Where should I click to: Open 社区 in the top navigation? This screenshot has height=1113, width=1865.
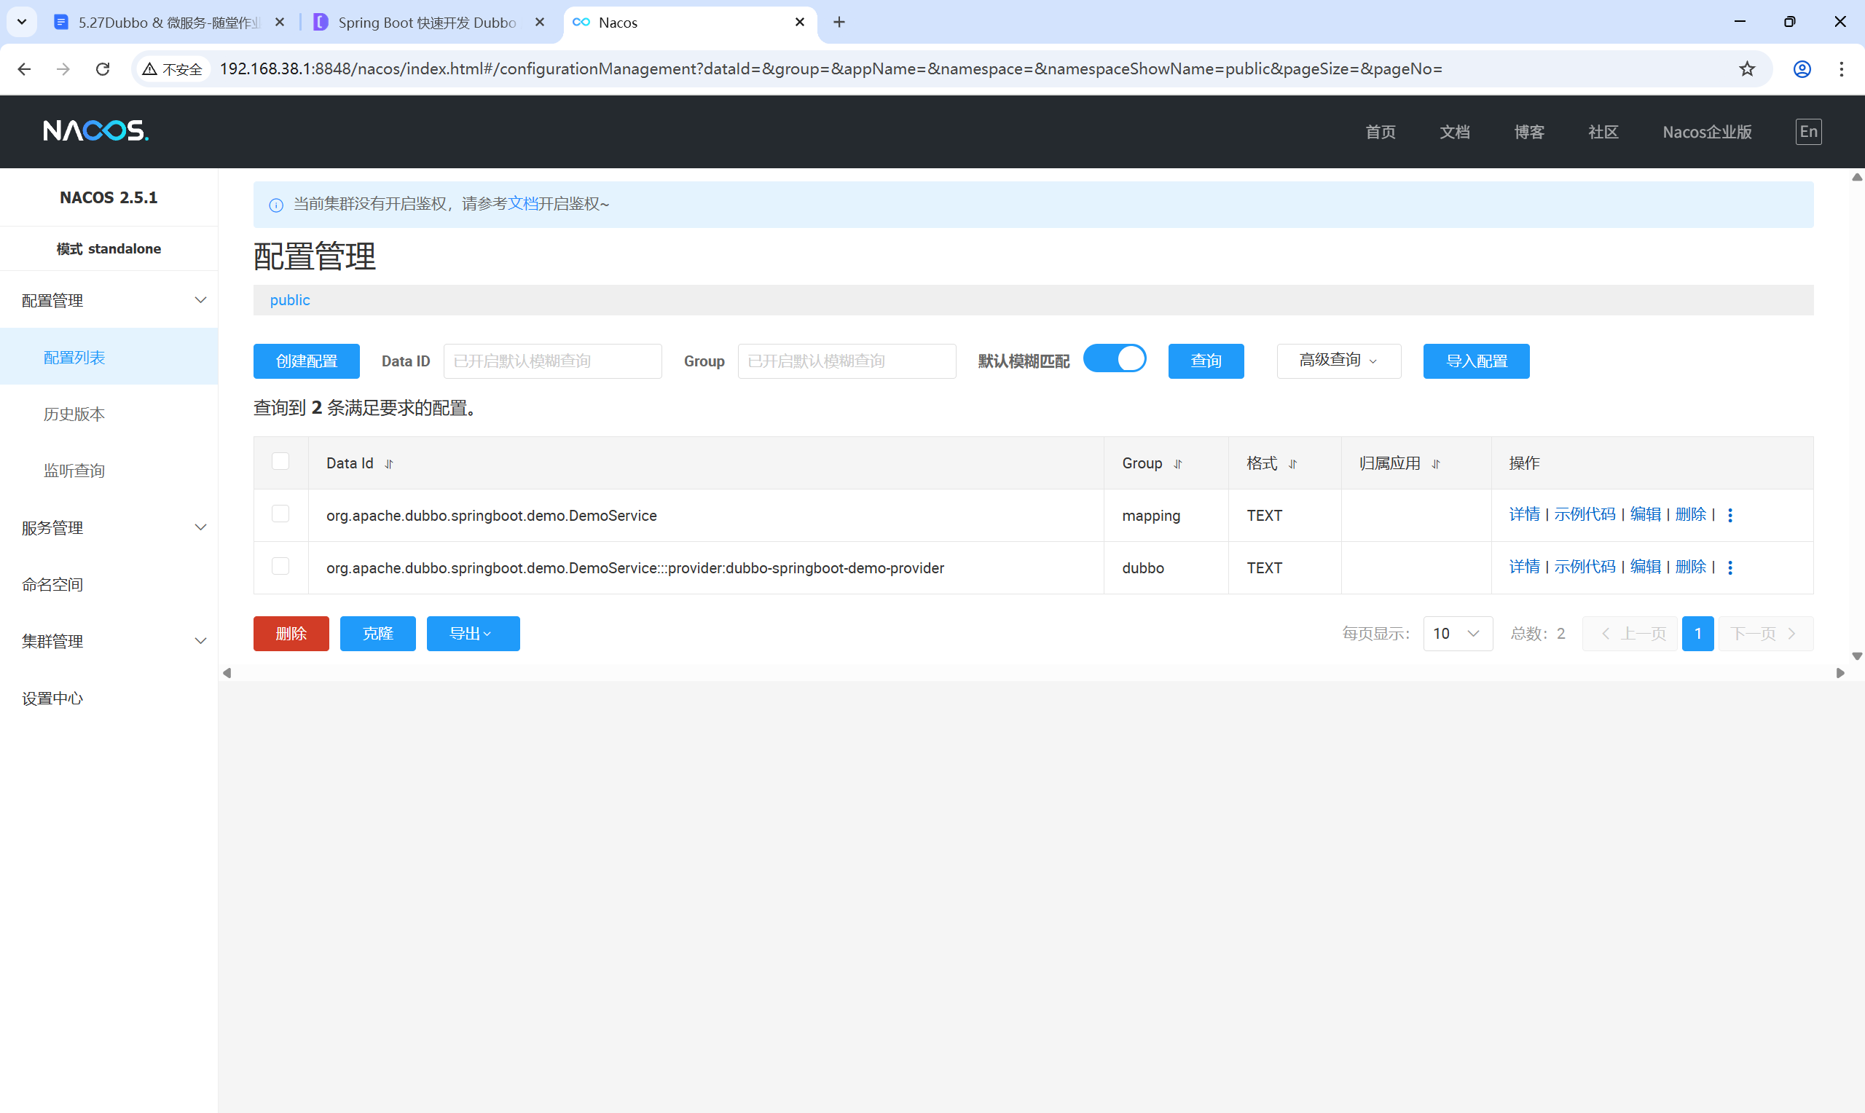1603,132
